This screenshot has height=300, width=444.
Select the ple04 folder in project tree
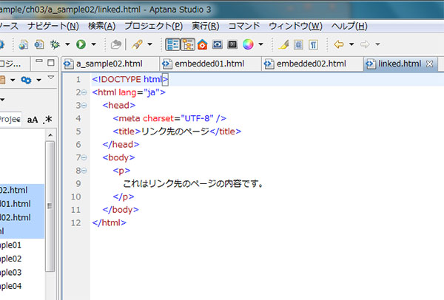coord(11,286)
